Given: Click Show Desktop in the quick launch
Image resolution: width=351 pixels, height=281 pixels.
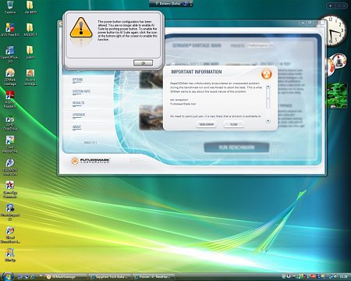Looking at the screenshot, I should tap(21, 277).
